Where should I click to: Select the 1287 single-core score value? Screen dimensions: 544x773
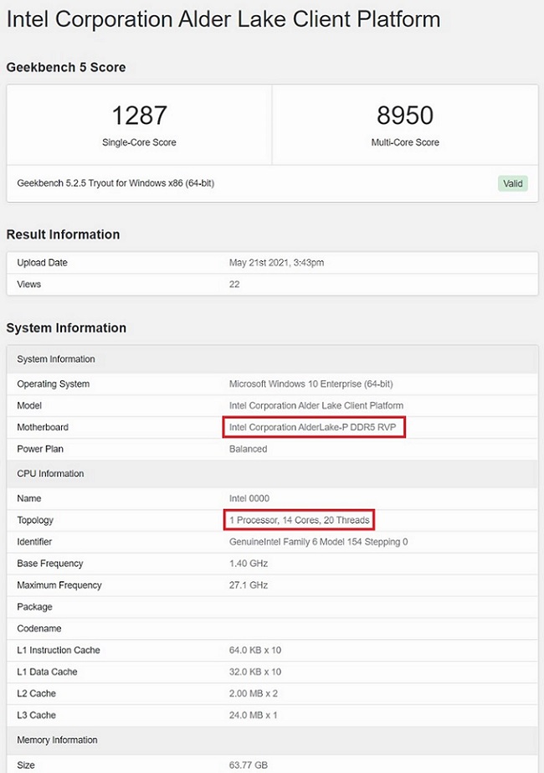click(x=139, y=116)
